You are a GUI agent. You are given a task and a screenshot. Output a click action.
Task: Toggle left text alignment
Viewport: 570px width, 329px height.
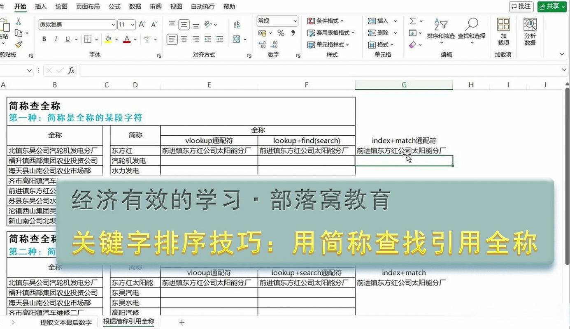pyautogui.click(x=172, y=39)
